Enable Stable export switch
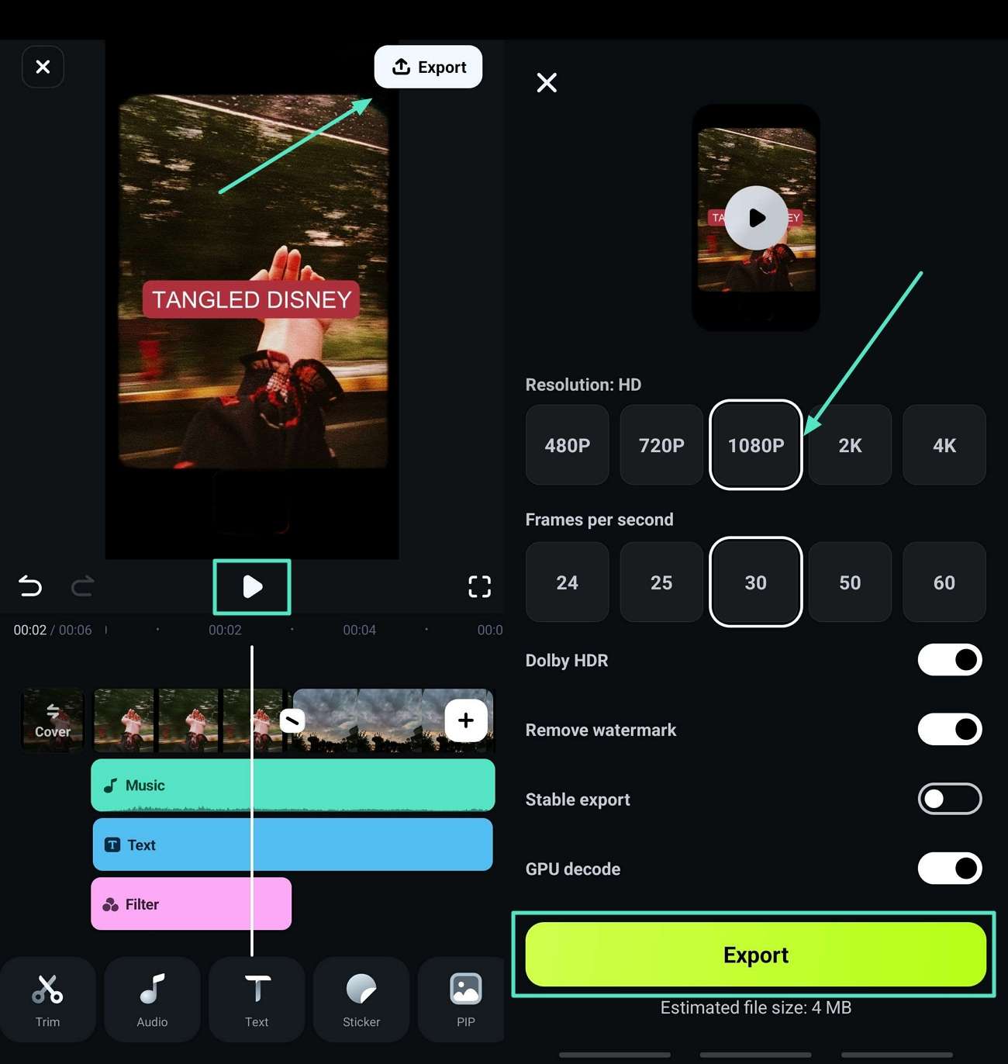Image resolution: width=1008 pixels, height=1064 pixels. 950,799
